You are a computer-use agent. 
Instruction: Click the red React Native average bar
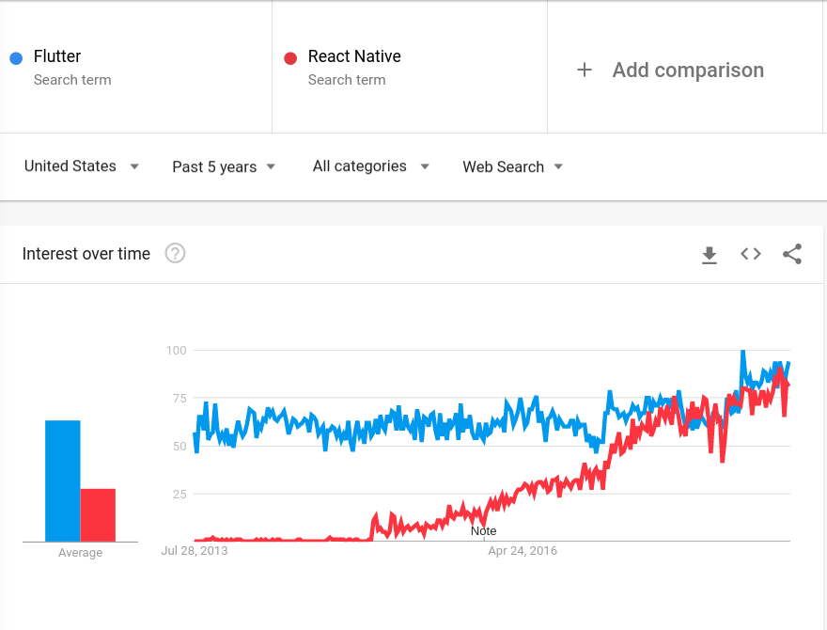(x=98, y=515)
